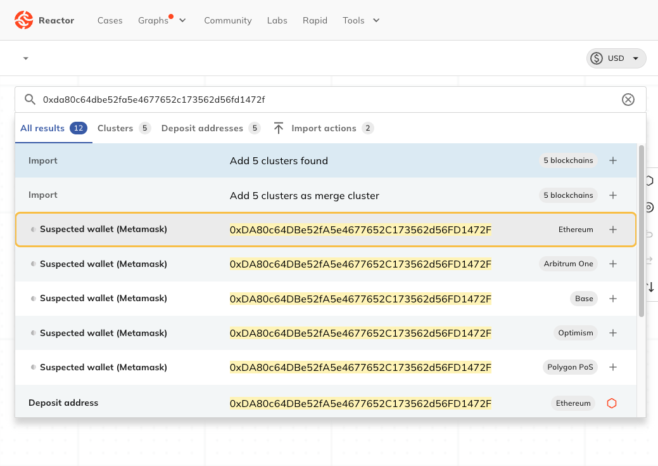Click the results list vertical scrollbar
The height and width of the screenshot is (466, 658).
coord(641,231)
